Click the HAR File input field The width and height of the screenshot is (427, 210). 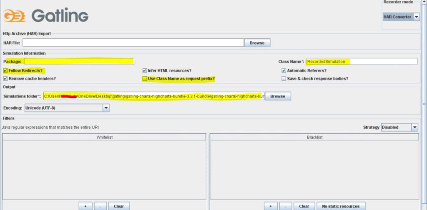coord(133,42)
